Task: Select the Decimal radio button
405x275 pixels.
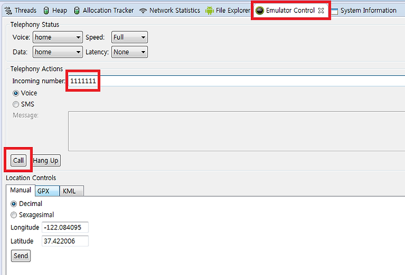Action: point(13,204)
